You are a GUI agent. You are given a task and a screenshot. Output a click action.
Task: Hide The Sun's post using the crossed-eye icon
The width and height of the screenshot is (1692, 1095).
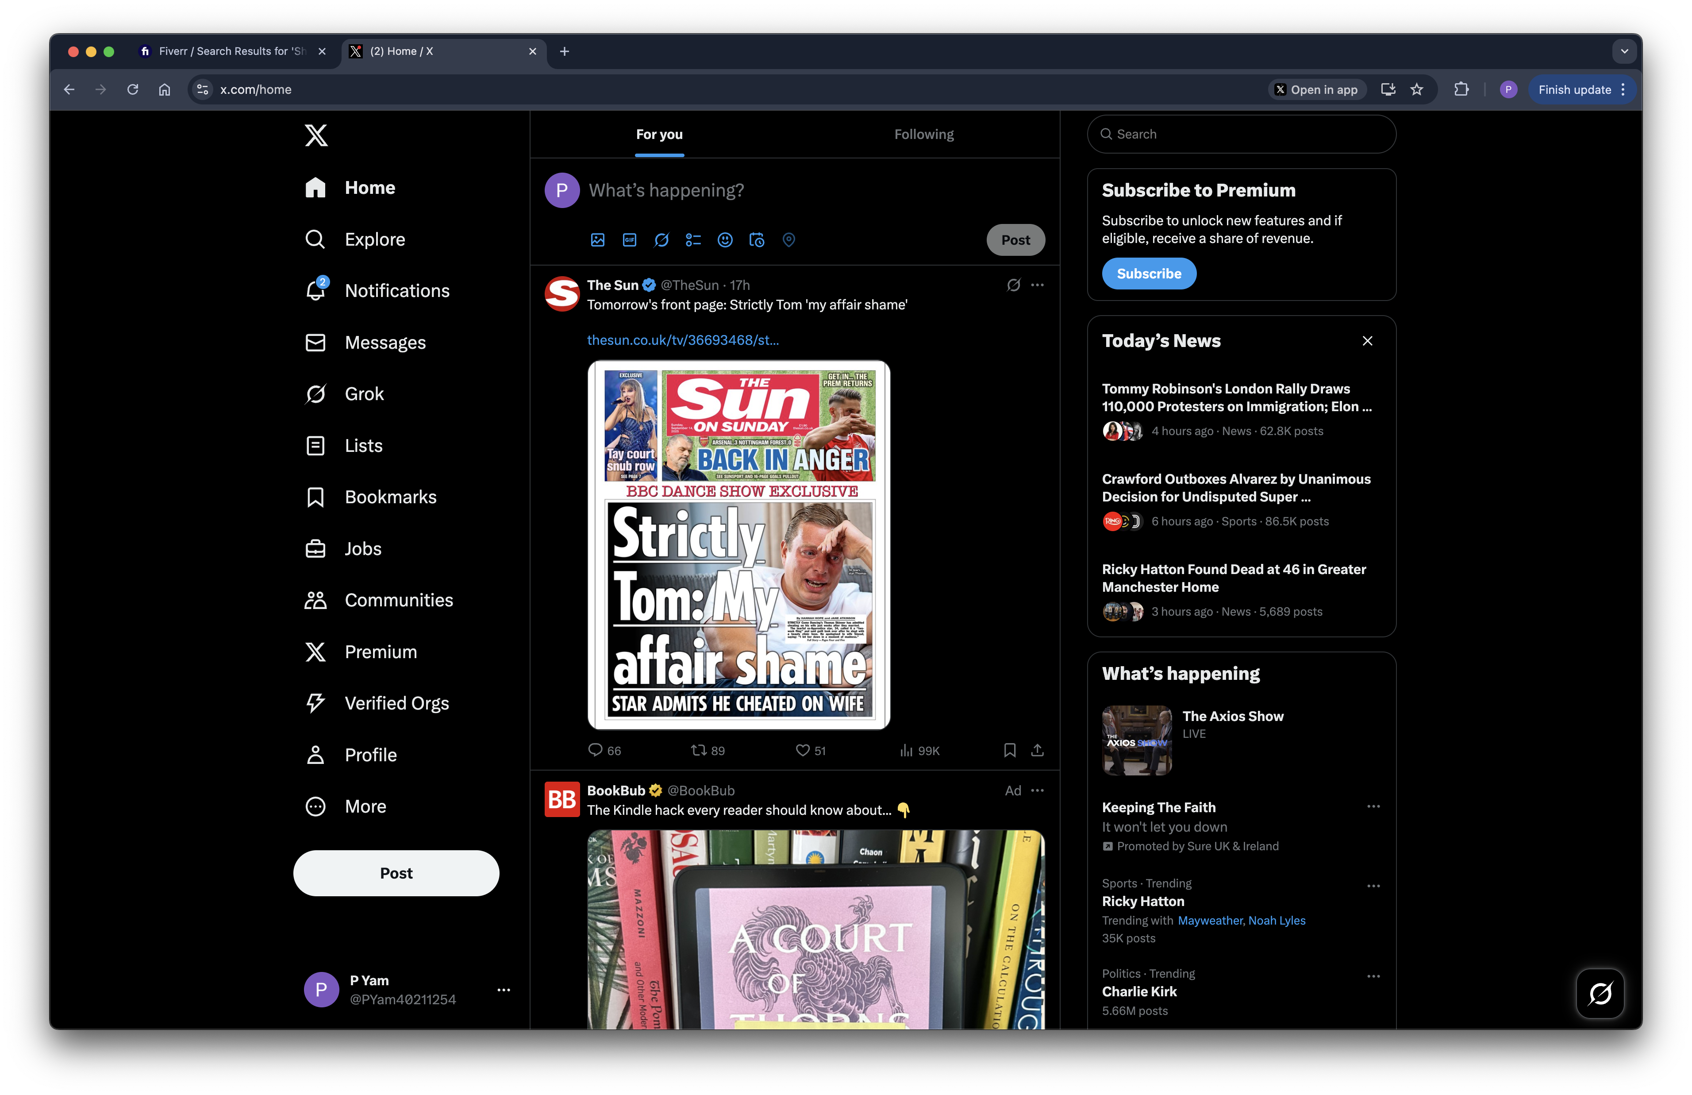click(1013, 285)
